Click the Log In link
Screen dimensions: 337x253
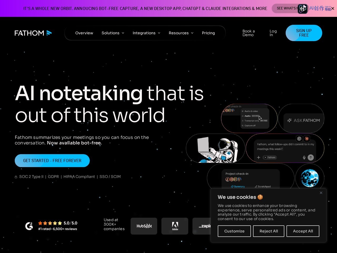click(273, 33)
